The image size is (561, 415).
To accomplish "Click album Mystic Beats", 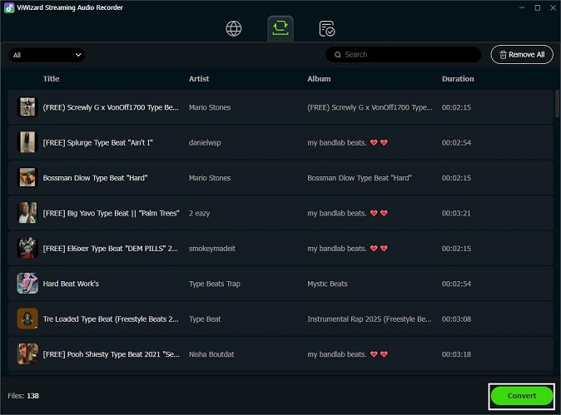I will click(327, 284).
